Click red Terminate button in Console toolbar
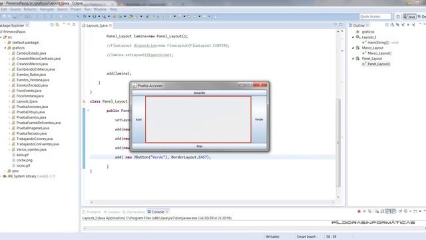 coord(359,211)
